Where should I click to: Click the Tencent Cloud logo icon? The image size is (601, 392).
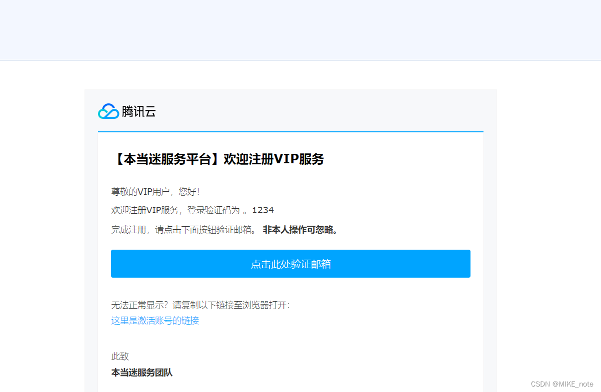(108, 111)
